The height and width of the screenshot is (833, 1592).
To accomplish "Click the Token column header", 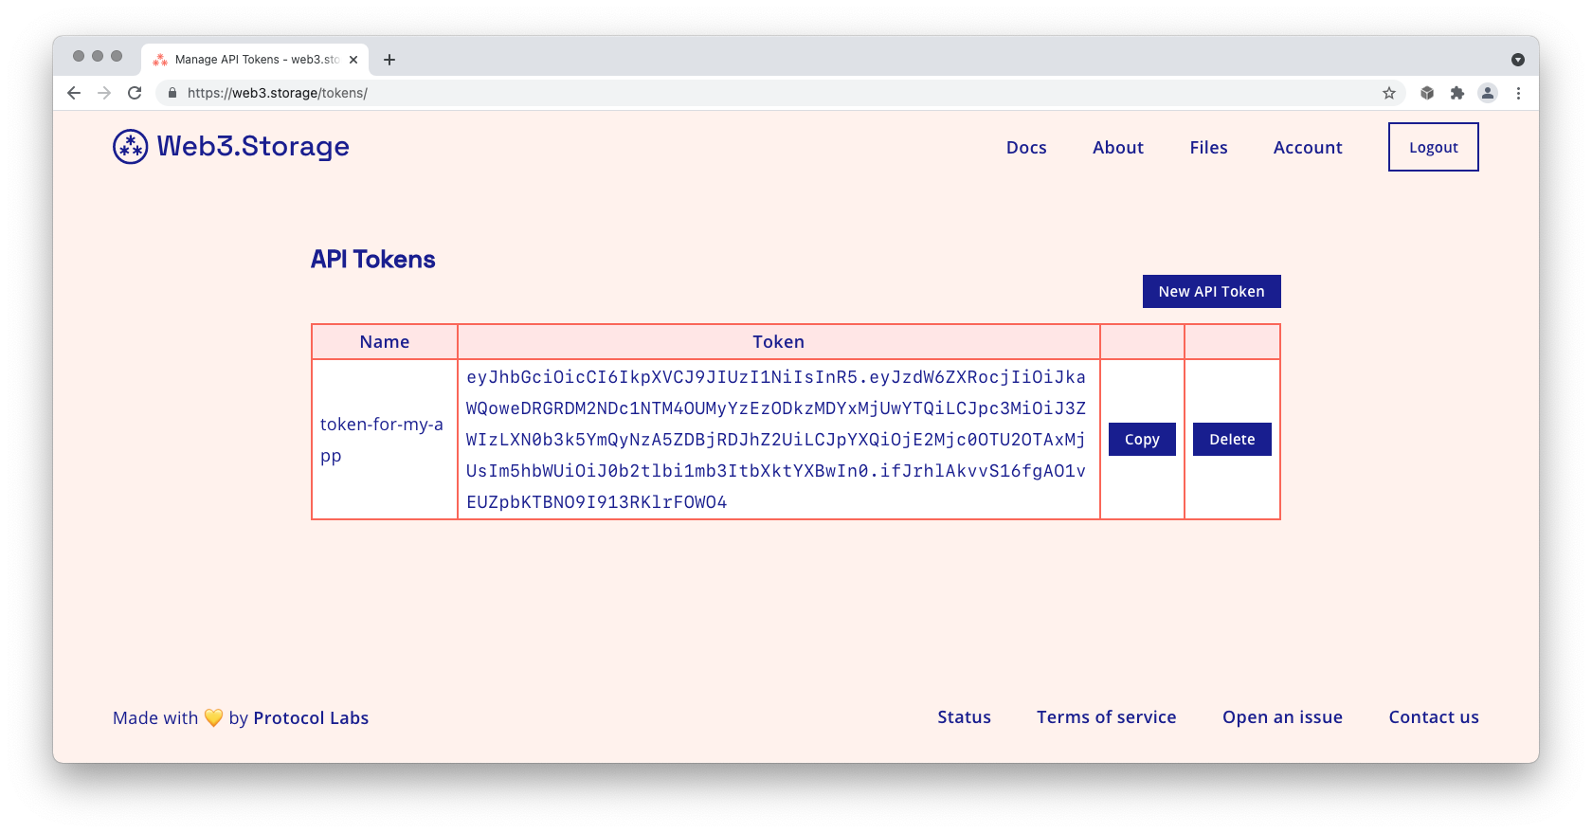I will click(779, 342).
